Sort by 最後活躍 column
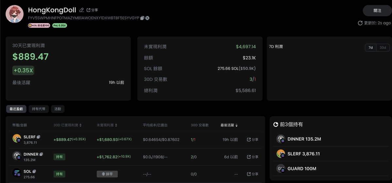 229,125
